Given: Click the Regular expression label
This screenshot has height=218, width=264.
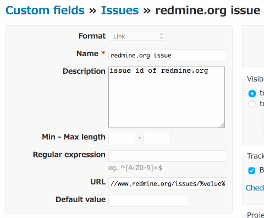Looking at the screenshot, I should (69, 155).
